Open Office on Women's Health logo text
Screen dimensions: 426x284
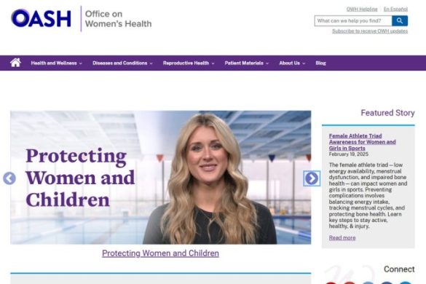118,19
